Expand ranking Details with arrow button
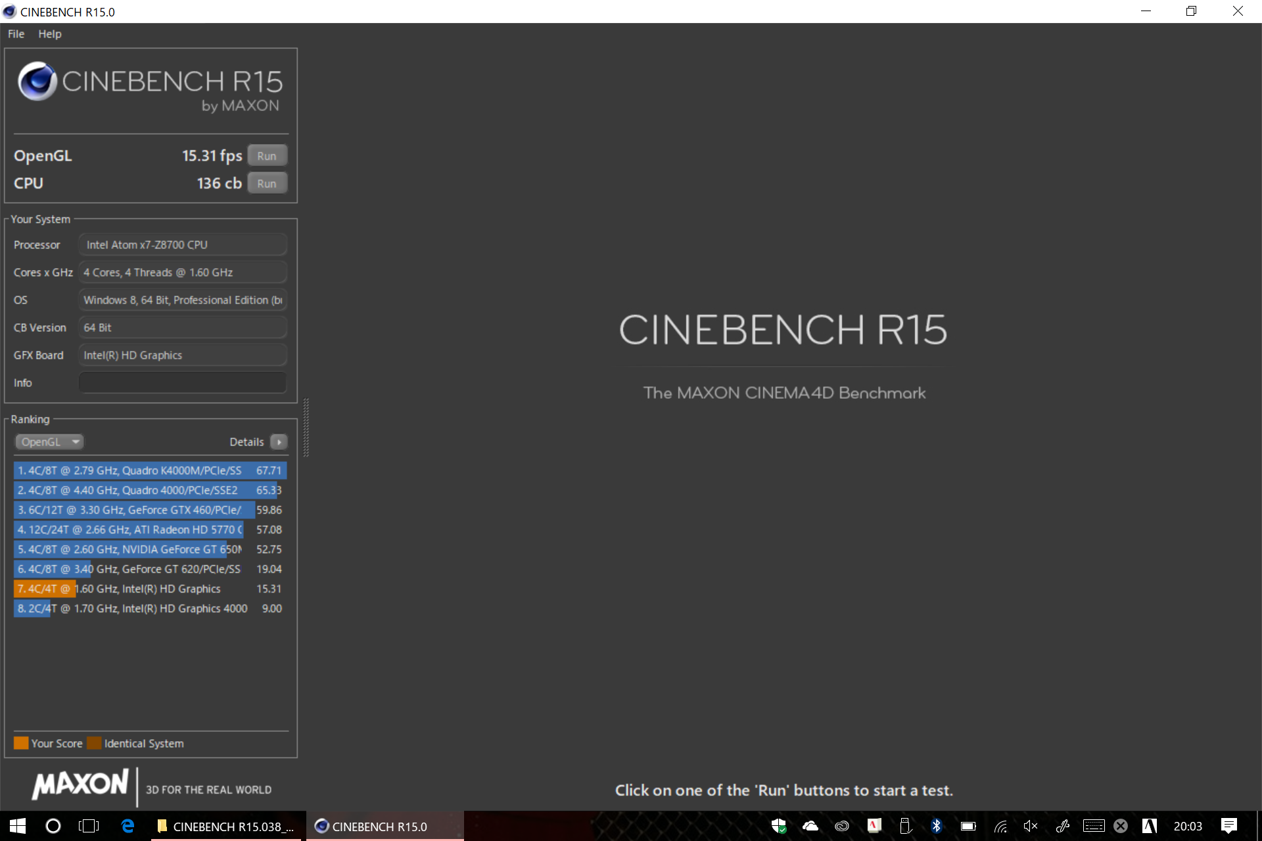The height and width of the screenshot is (841, 1262). point(279,442)
